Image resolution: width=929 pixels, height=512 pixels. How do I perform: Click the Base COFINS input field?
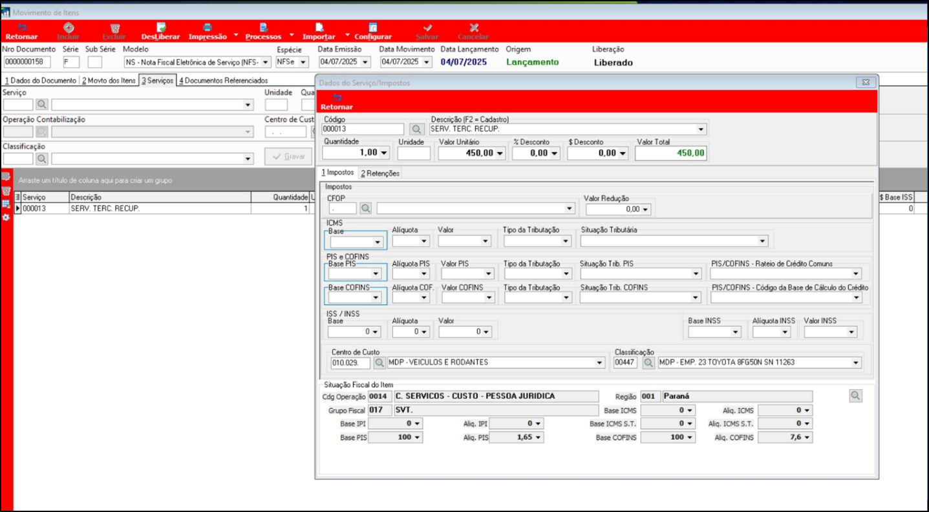[x=356, y=298]
